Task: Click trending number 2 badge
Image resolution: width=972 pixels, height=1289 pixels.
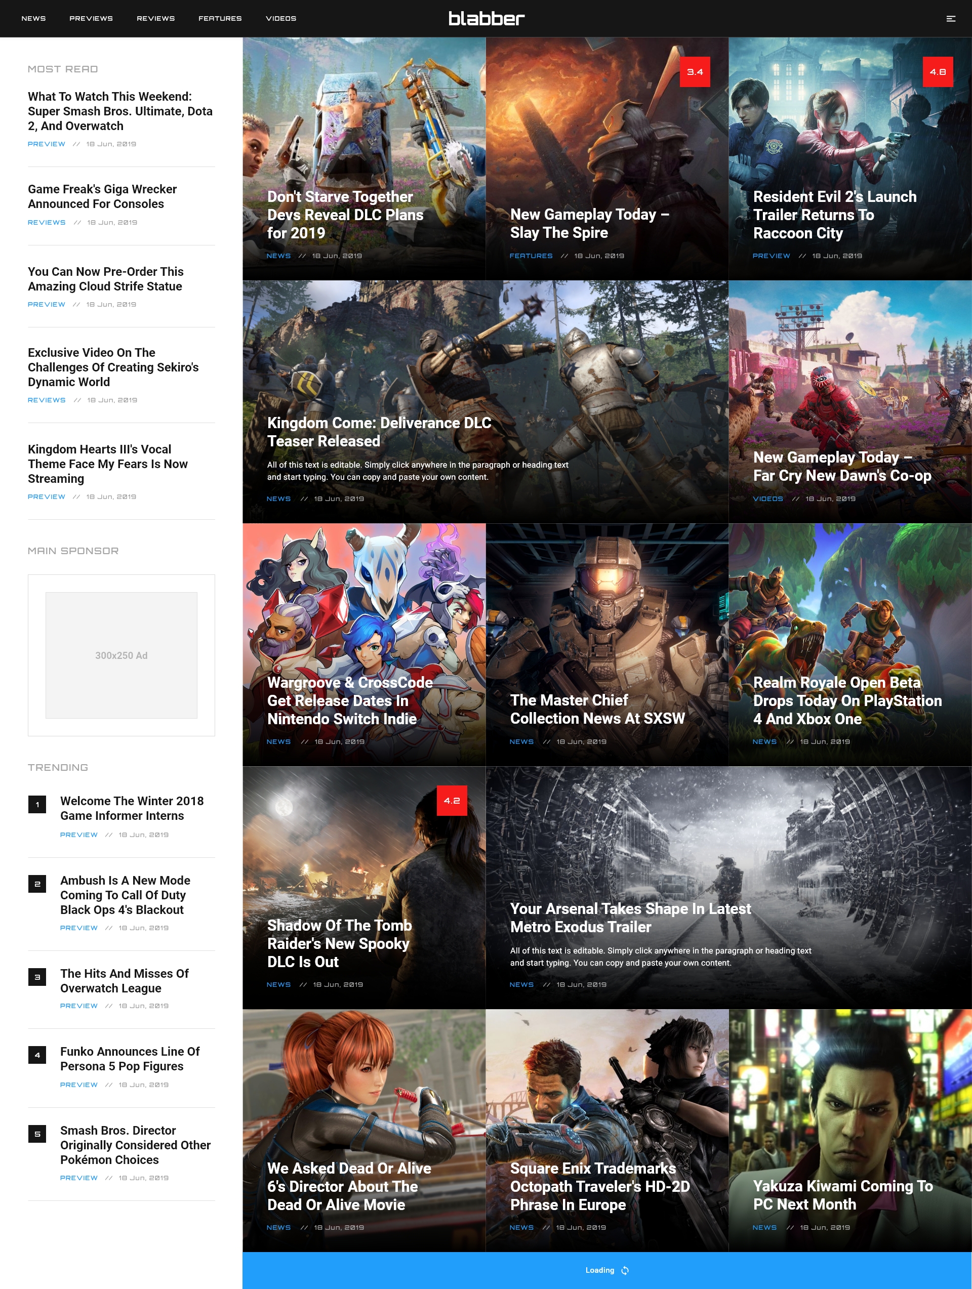Action: click(37, 884)
